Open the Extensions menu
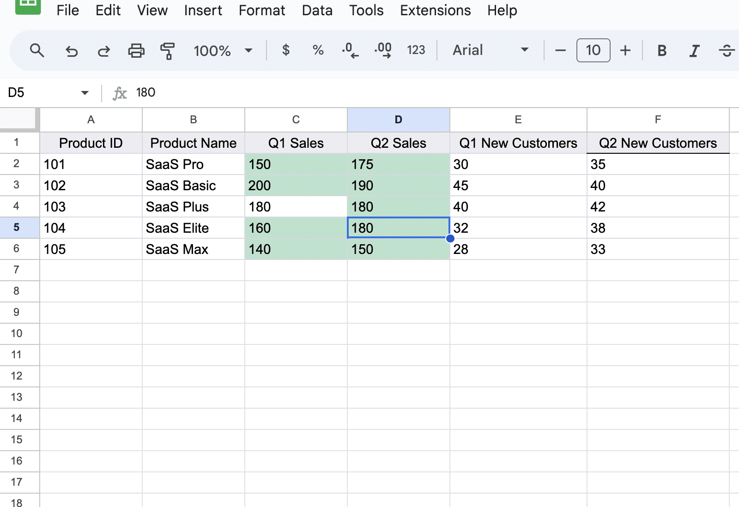Screen dimensions: 739x507 pyautogui.click(x=436, y=10)
